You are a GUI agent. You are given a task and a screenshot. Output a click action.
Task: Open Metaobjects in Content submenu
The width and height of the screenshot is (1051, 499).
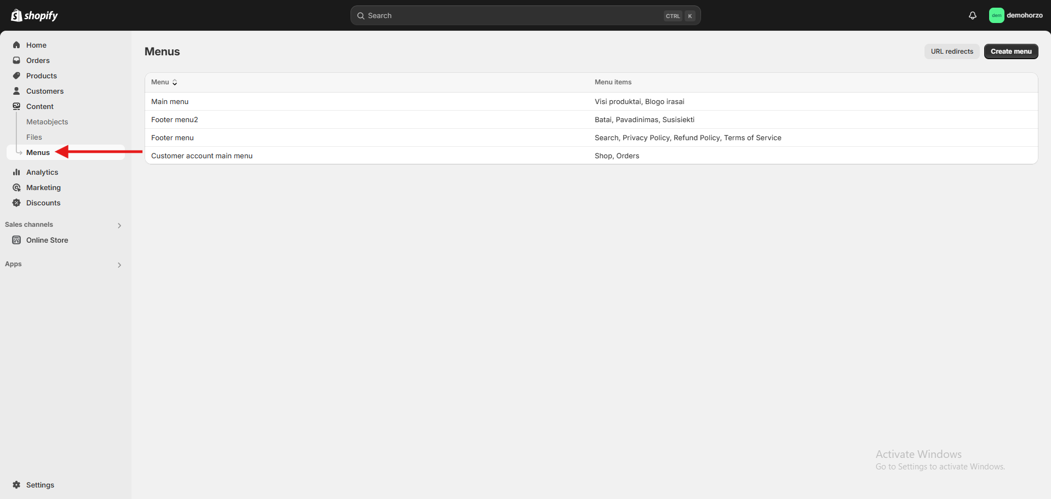(47, 122)
